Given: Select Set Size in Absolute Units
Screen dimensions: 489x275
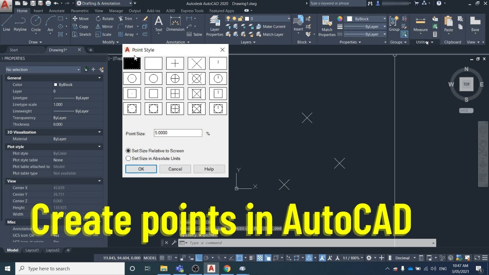Looking at the screenshot, I should click(128, 159).
